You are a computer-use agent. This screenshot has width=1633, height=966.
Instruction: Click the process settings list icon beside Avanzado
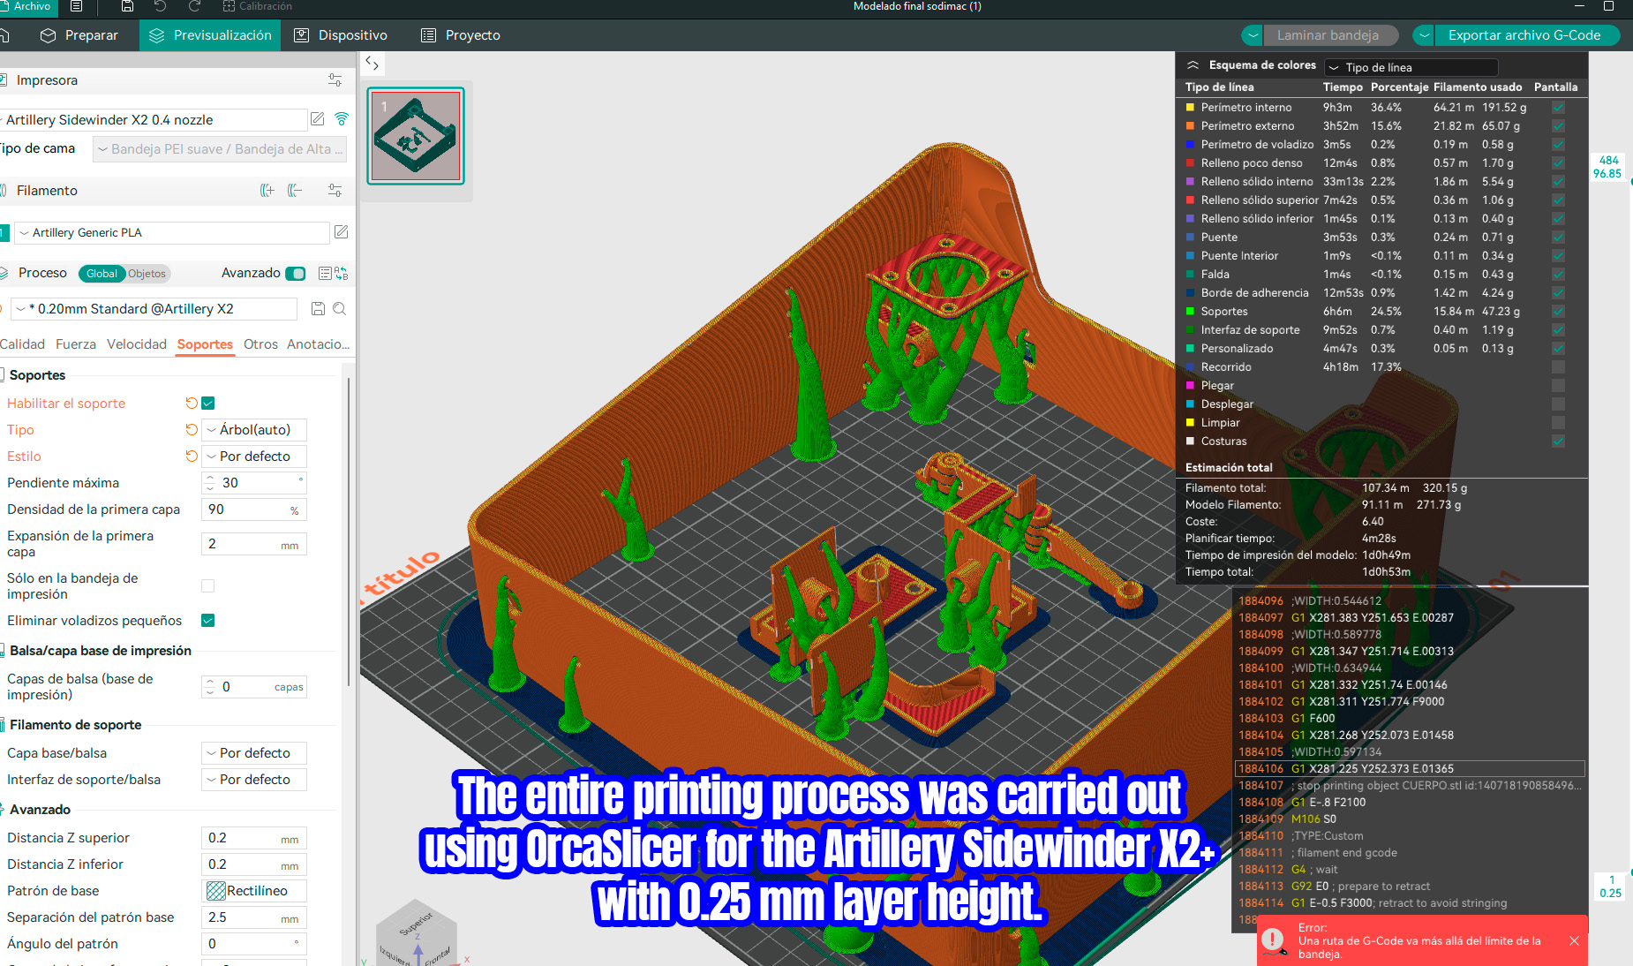point(325,274)
